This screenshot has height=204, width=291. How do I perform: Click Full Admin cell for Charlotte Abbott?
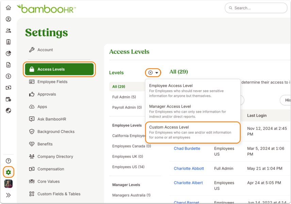[x=224, y=168]
